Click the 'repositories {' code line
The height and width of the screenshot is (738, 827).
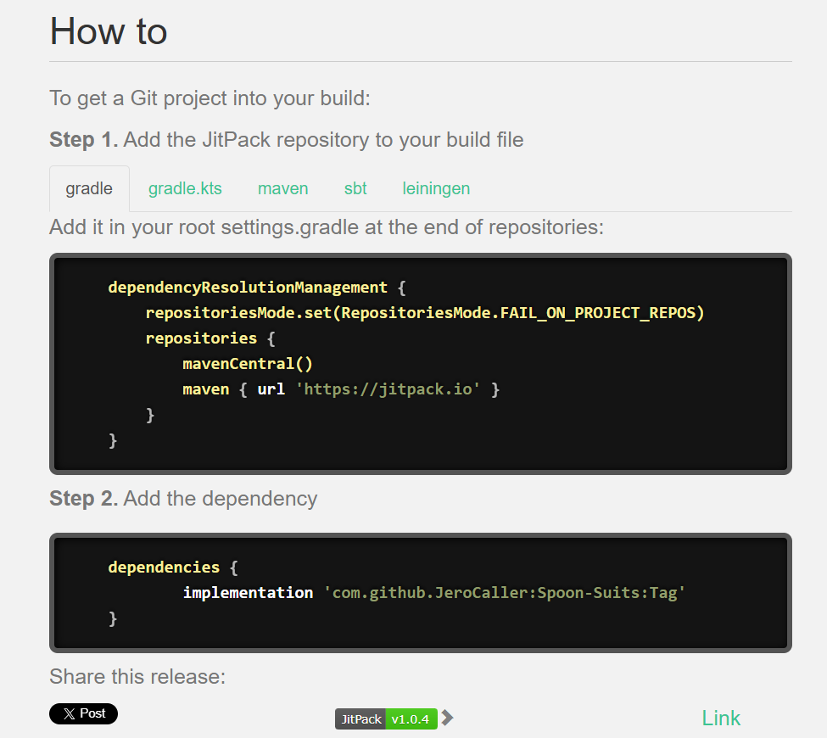(x=210, y=338)
